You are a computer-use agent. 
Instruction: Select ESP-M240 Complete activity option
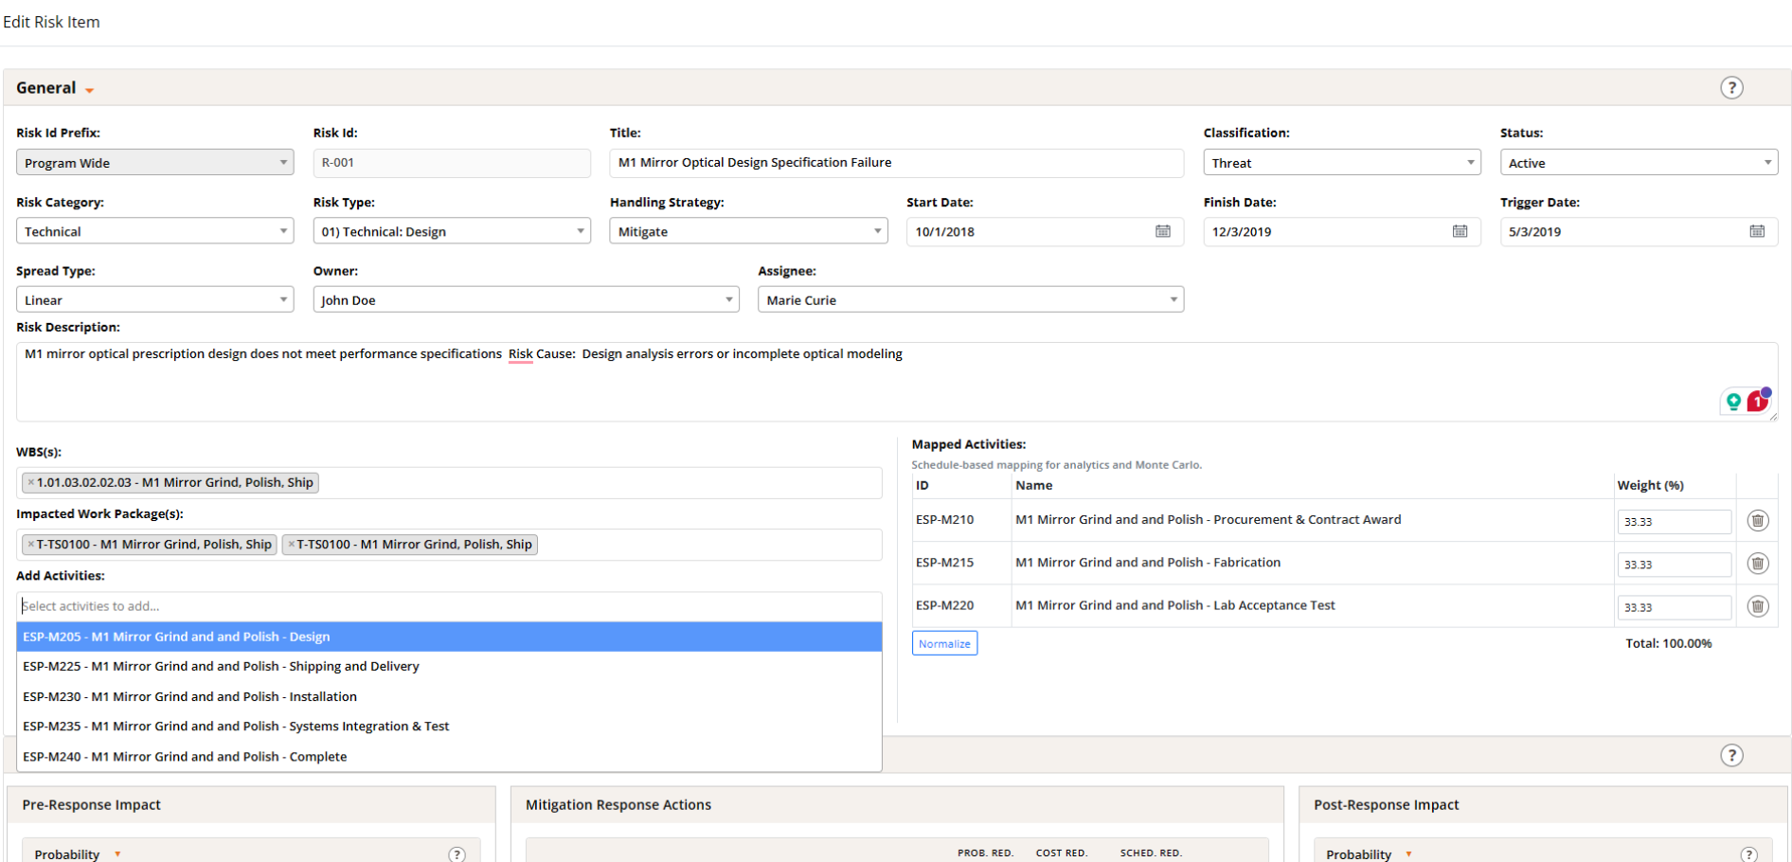coord(449,757)
